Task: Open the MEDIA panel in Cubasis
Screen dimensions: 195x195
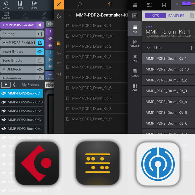Action: (6, 5)
